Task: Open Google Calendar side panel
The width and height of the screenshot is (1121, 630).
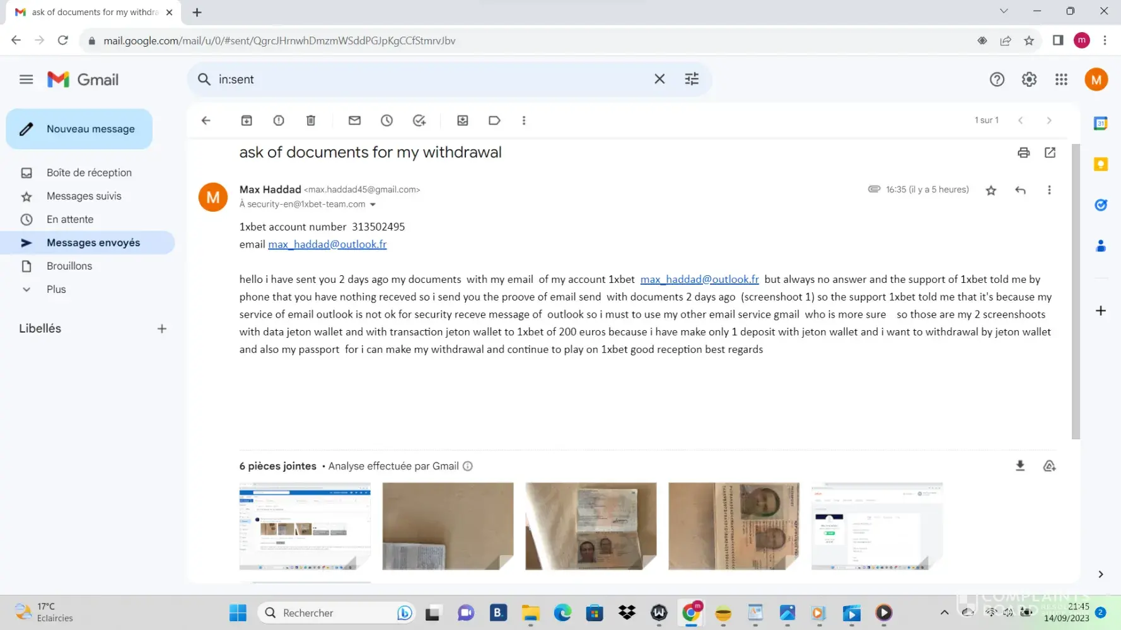Action: 1101,123
